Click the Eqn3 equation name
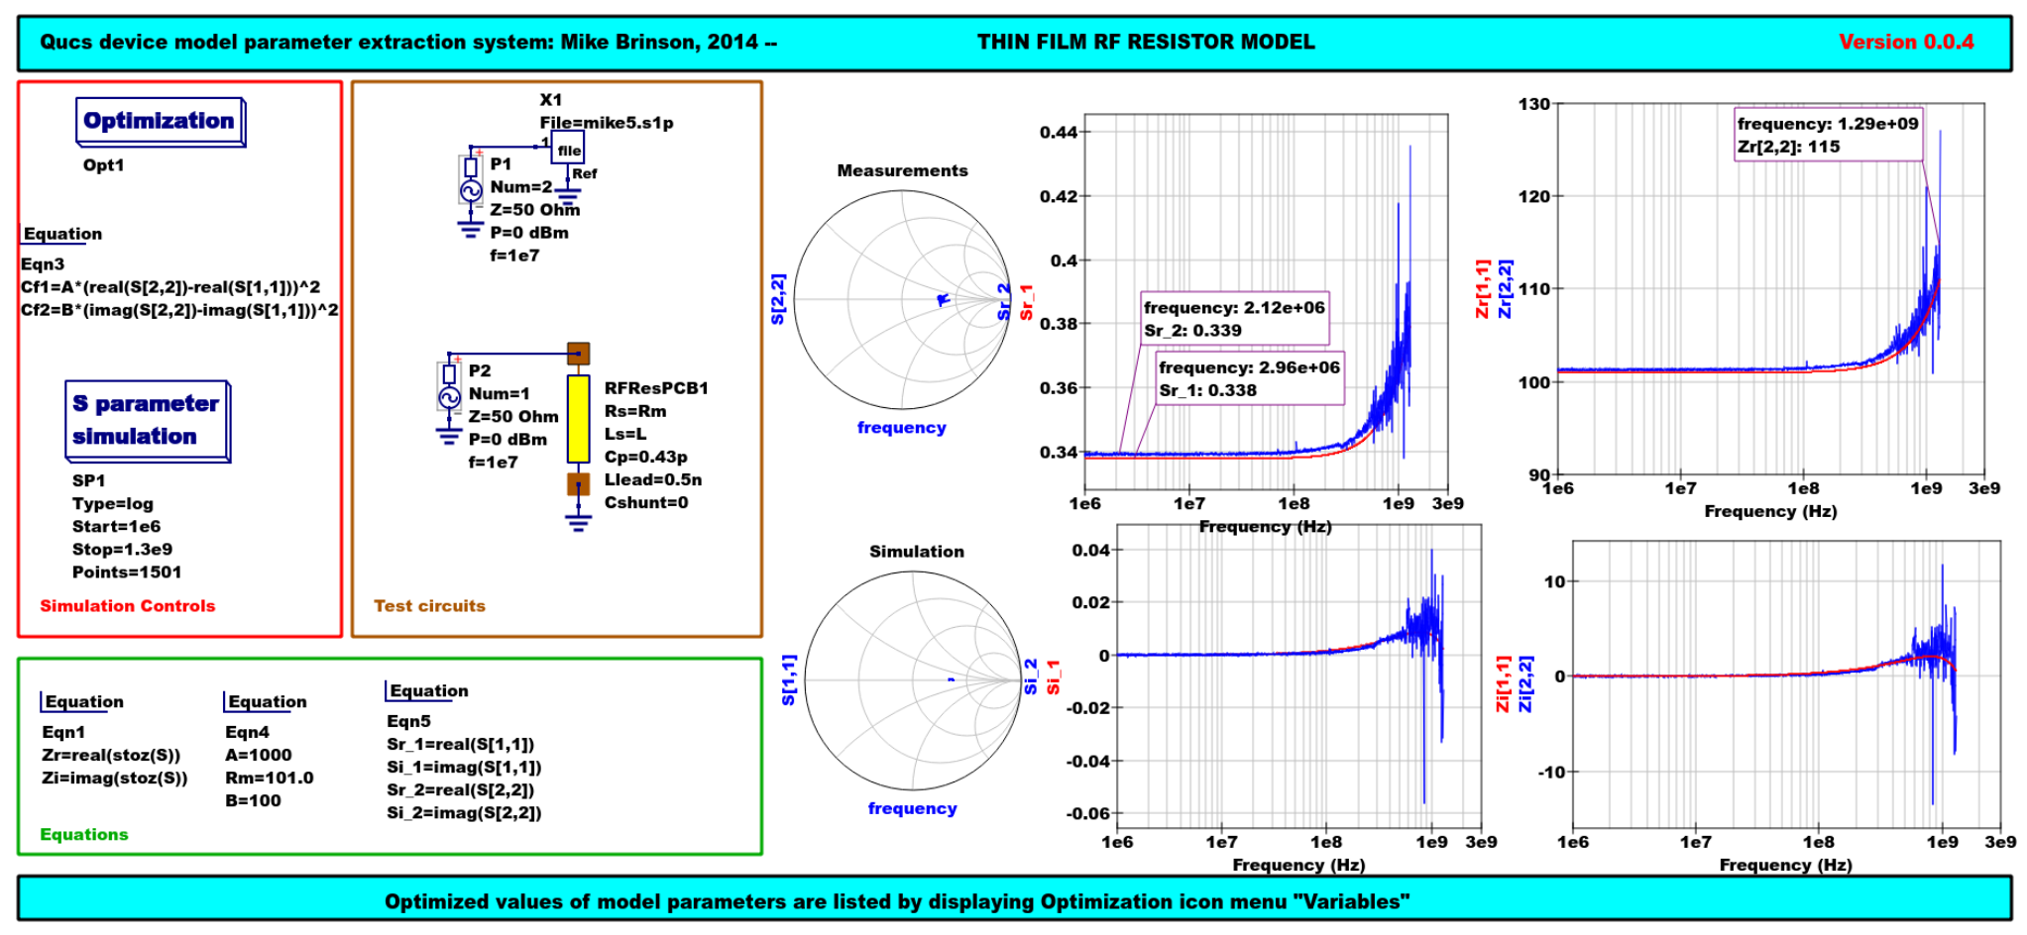 pos(43,264)
